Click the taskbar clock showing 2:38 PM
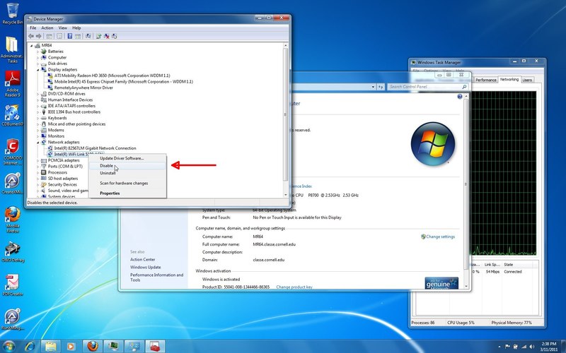The image size is (566, 353). tap(549, 347)
